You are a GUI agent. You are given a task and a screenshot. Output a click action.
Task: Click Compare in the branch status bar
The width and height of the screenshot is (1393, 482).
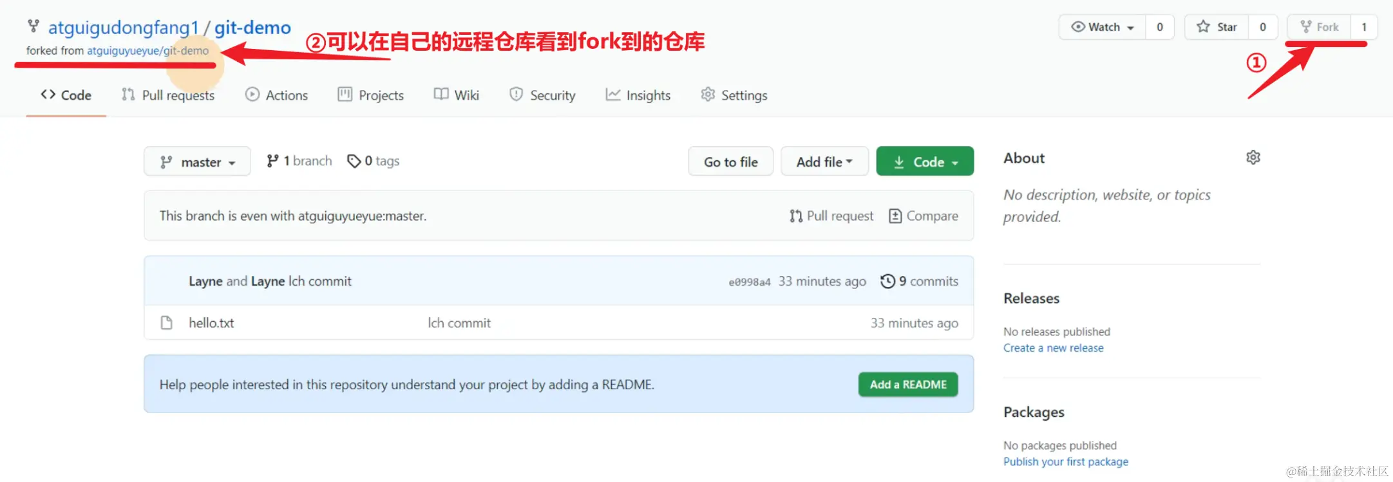click(924, 216)
